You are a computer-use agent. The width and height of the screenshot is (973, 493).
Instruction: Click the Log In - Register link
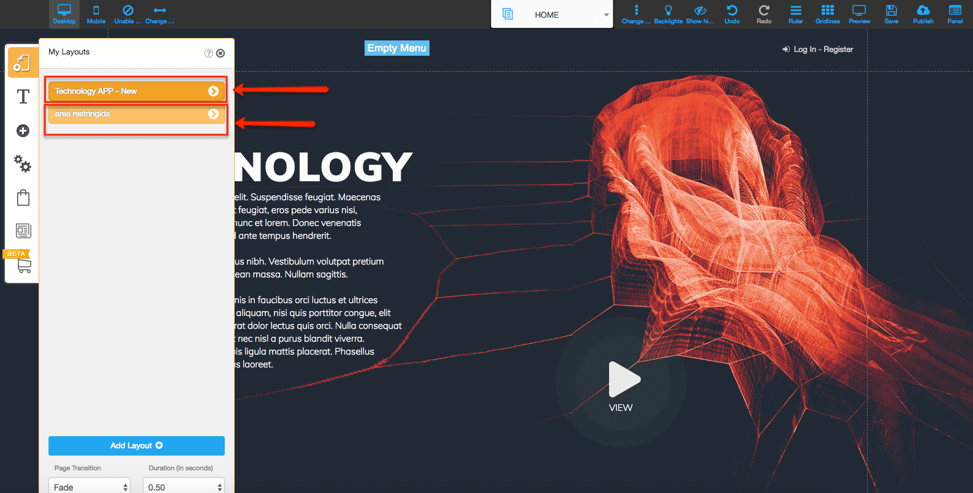pyautogui.click(x=822, y=49)
